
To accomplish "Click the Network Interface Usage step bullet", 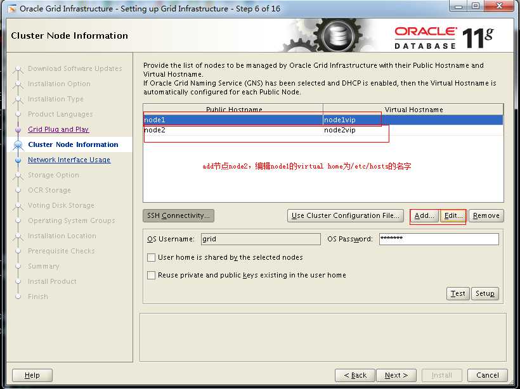I will (x=18, y=160).
